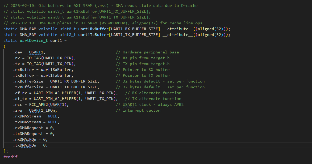
Task: Click the .rxBufferSize field name
Action: (28, 81)
